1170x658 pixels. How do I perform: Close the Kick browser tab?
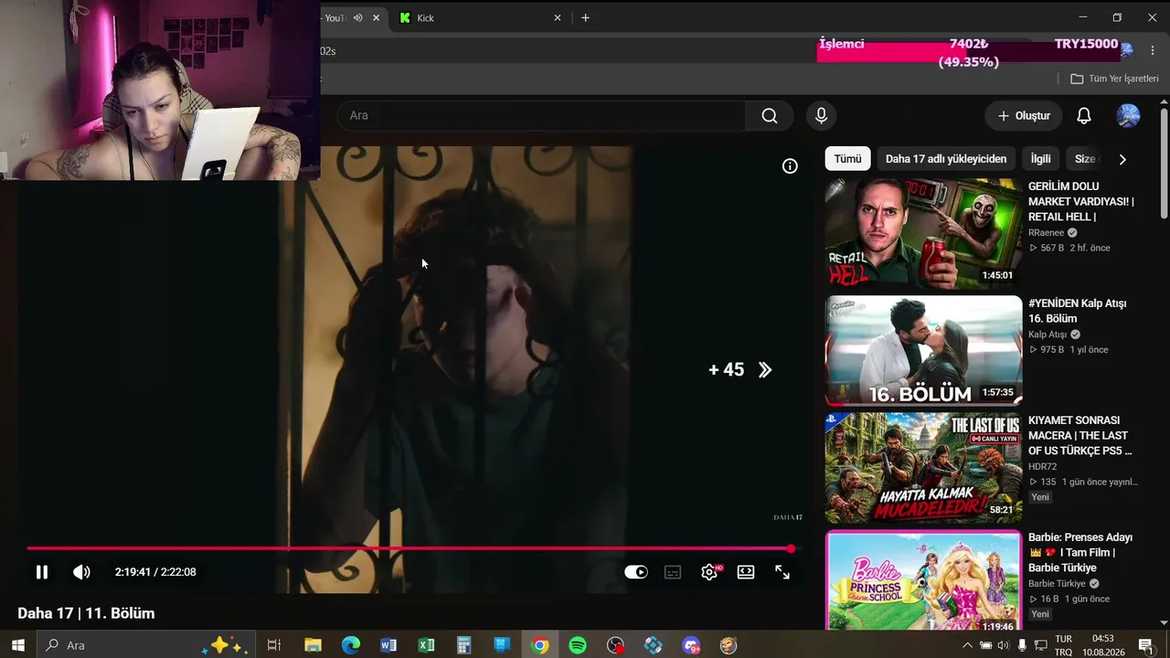558,18
